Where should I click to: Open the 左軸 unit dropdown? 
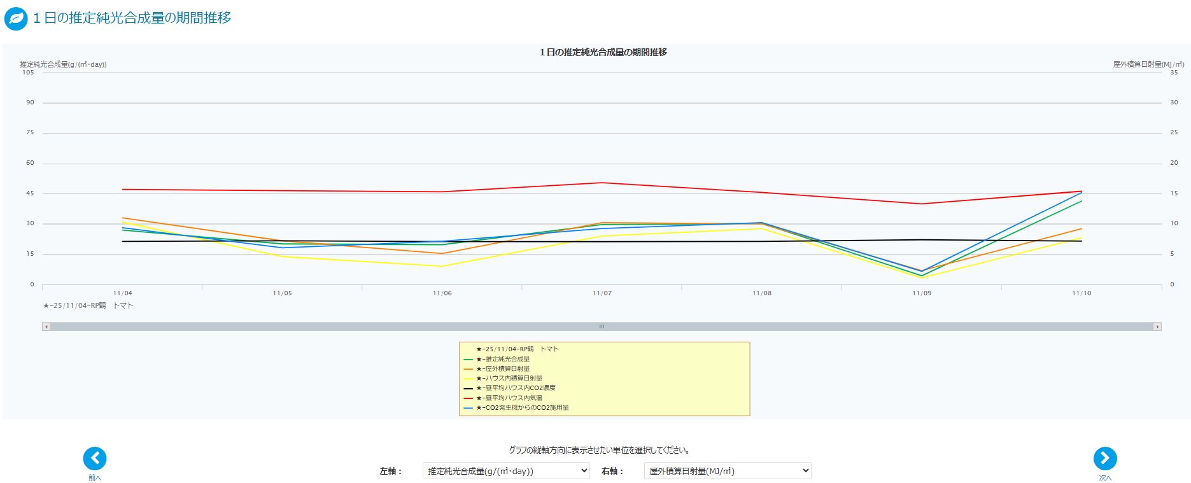click(506, 471)
